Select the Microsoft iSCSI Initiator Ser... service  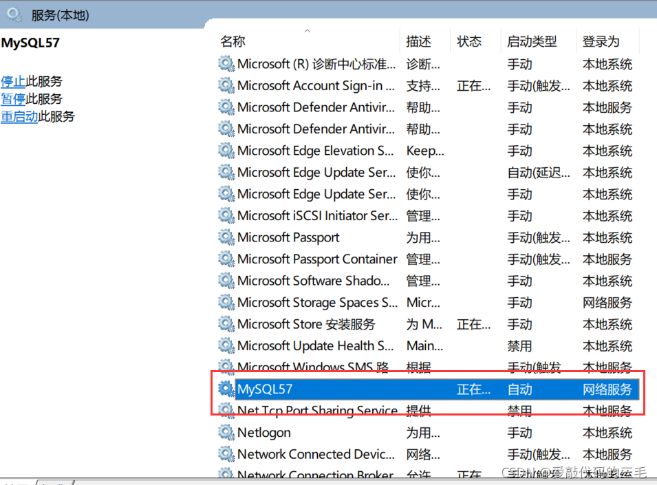point(318,216)
